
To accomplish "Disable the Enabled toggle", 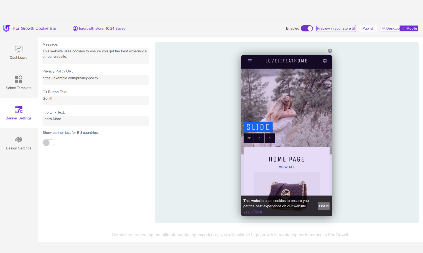I will (307, 28).
